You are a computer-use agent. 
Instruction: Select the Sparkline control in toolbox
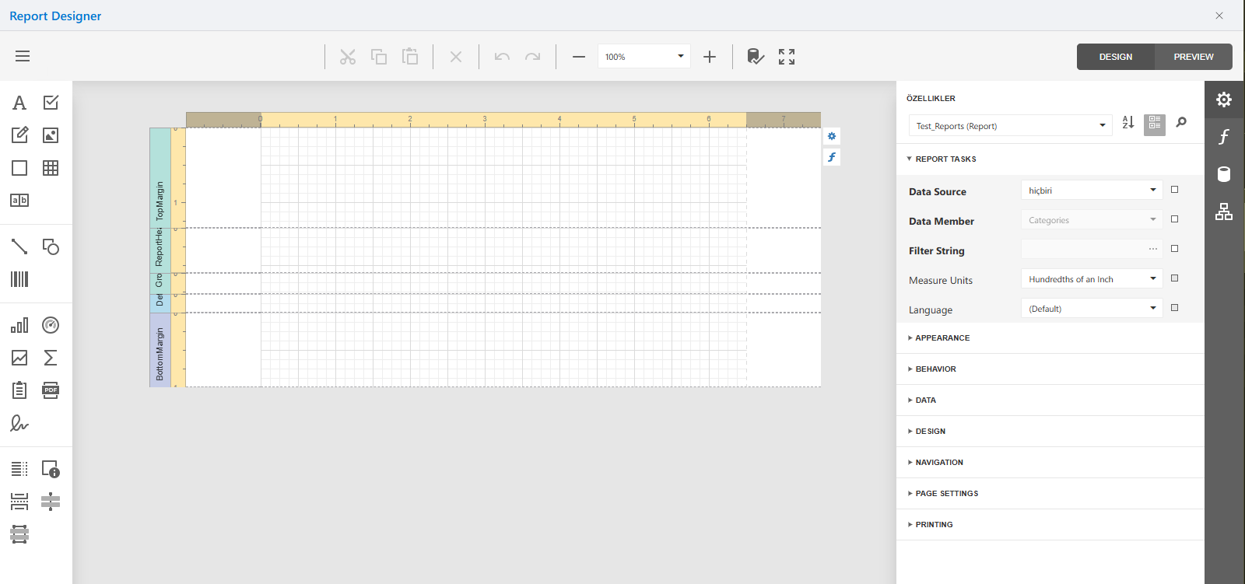(19, 358)
